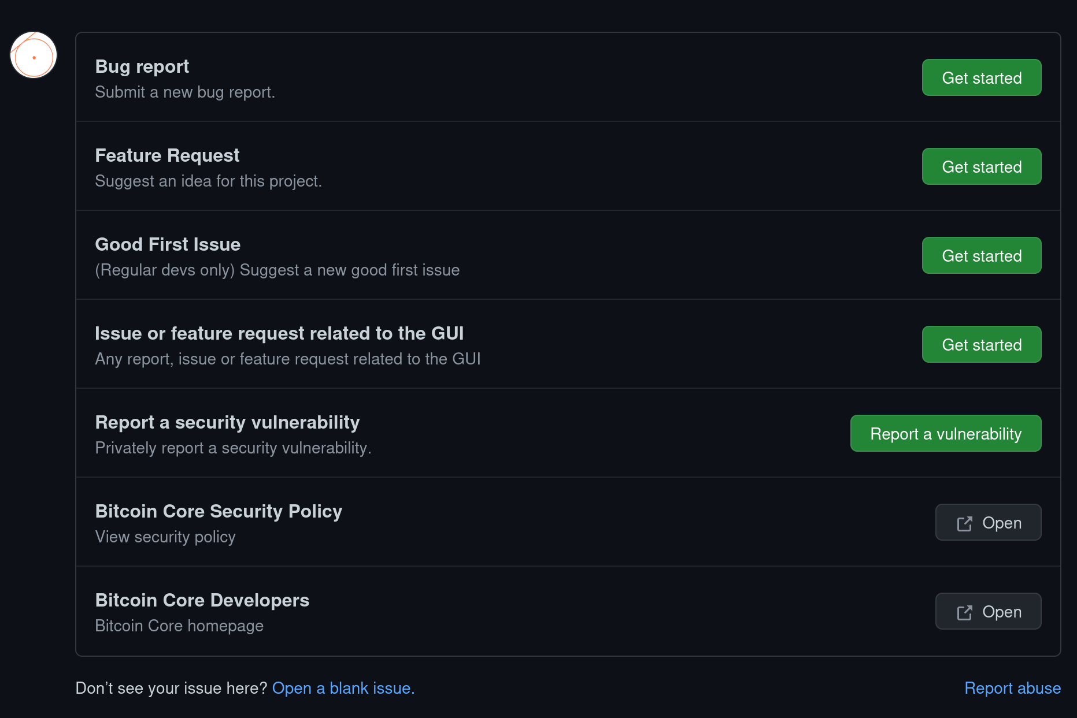This screenshot has height=718, width=1077.
Task: Click the Report a security vulnerability heading
Action: (x=227, y=422)
